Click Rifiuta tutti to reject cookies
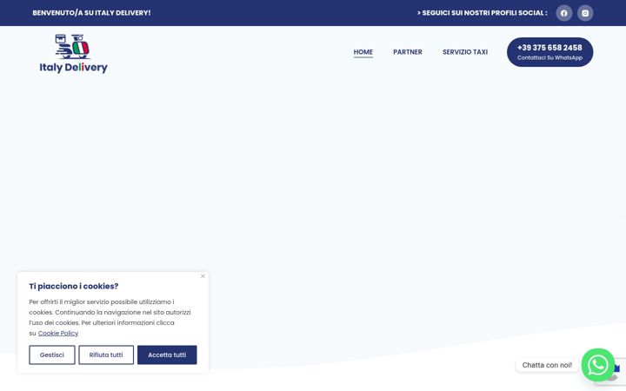 [x=106, y=355]
